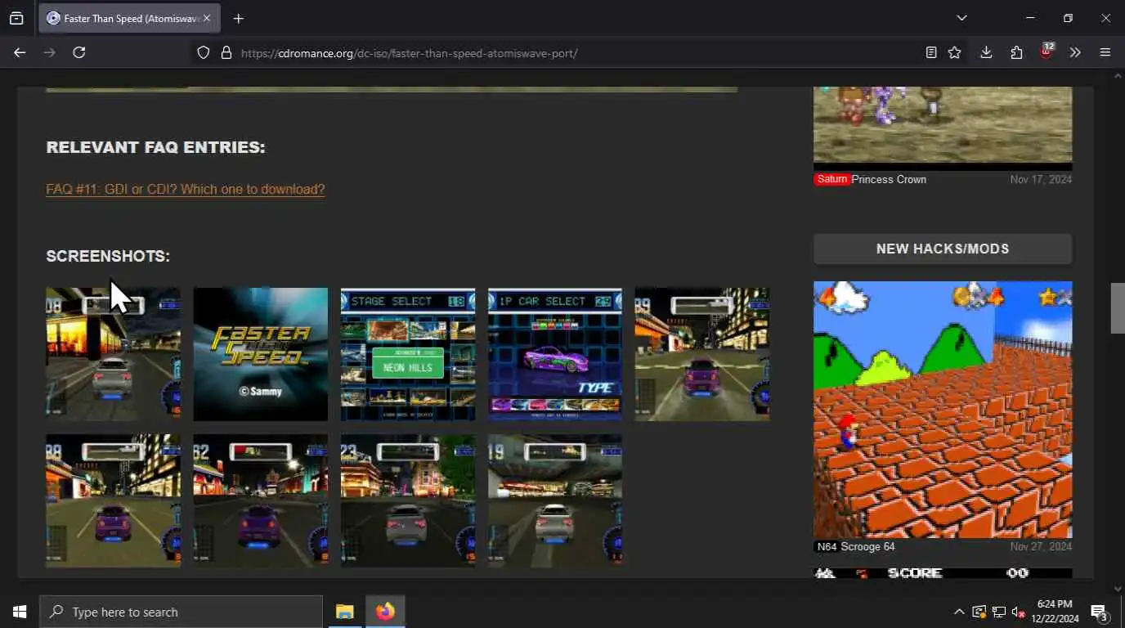Open the downloads panel
Screen dimensions: 1125x628
tap(986, 52)
